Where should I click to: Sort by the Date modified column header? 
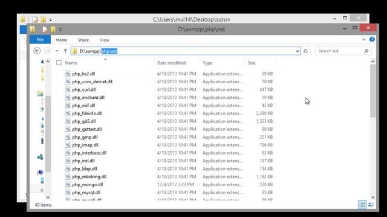[x=171, y=63]
